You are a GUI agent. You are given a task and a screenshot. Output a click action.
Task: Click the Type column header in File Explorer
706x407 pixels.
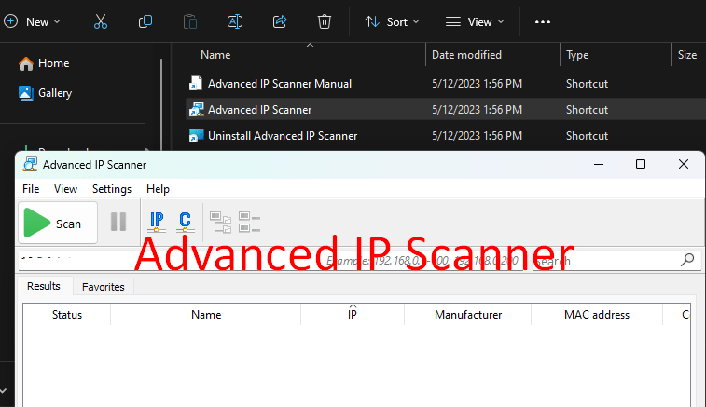point(577,55)
